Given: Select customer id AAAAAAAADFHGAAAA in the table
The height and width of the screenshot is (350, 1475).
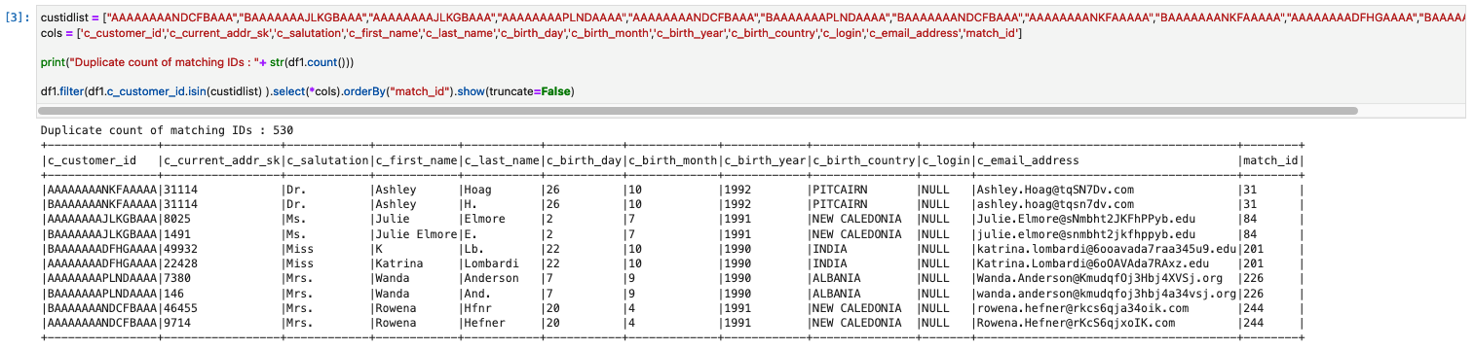Looking at the screenshot, I should 102,263.
